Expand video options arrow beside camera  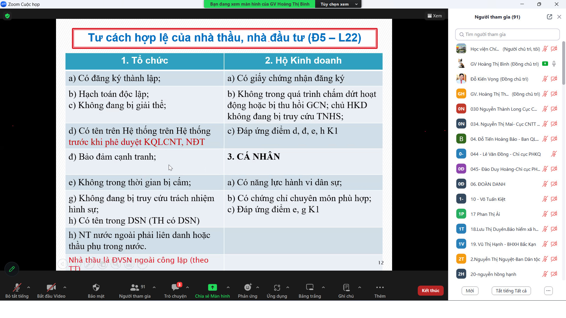(65, 287)
